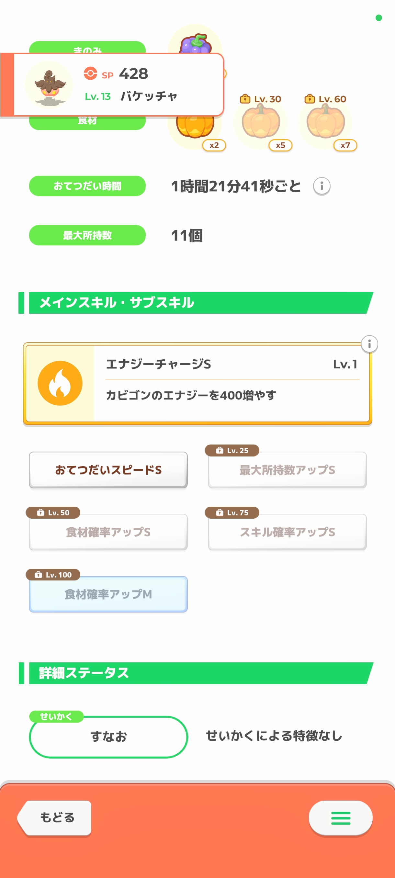Open main skill info icon
395x878 pixels.
tap(369, 344)
